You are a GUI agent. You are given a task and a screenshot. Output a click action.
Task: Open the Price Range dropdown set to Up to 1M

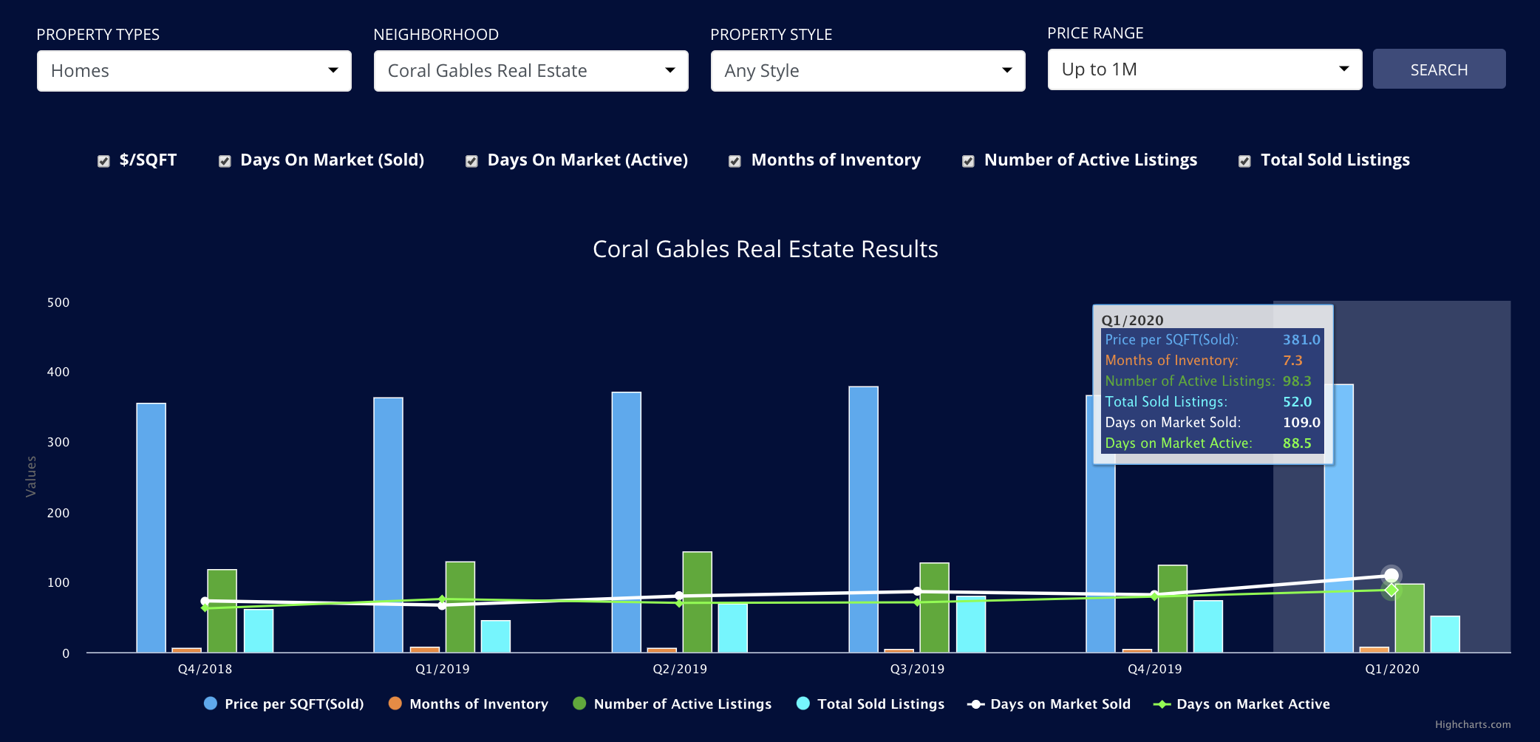[1205, 69]
